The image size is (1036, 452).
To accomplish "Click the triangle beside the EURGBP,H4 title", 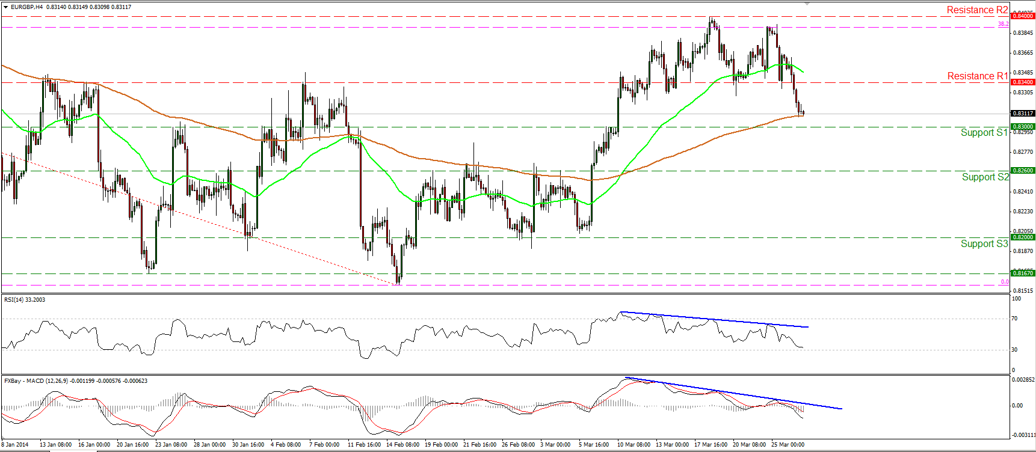I will pos(5,7).
